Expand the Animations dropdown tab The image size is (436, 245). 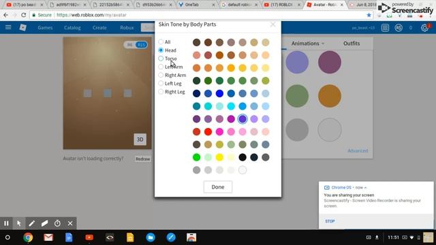pos(308,44)
